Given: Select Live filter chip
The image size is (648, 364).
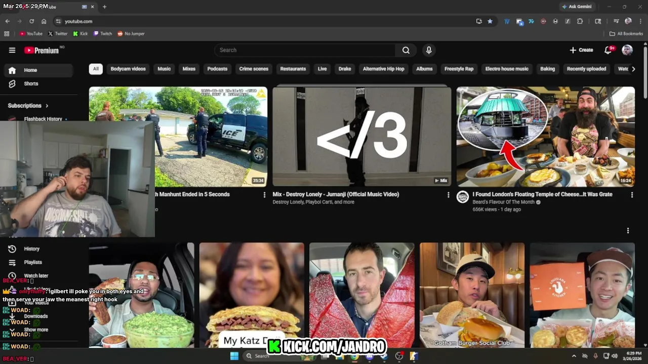Looking at the screenshot, I should [x=322, y=69].
